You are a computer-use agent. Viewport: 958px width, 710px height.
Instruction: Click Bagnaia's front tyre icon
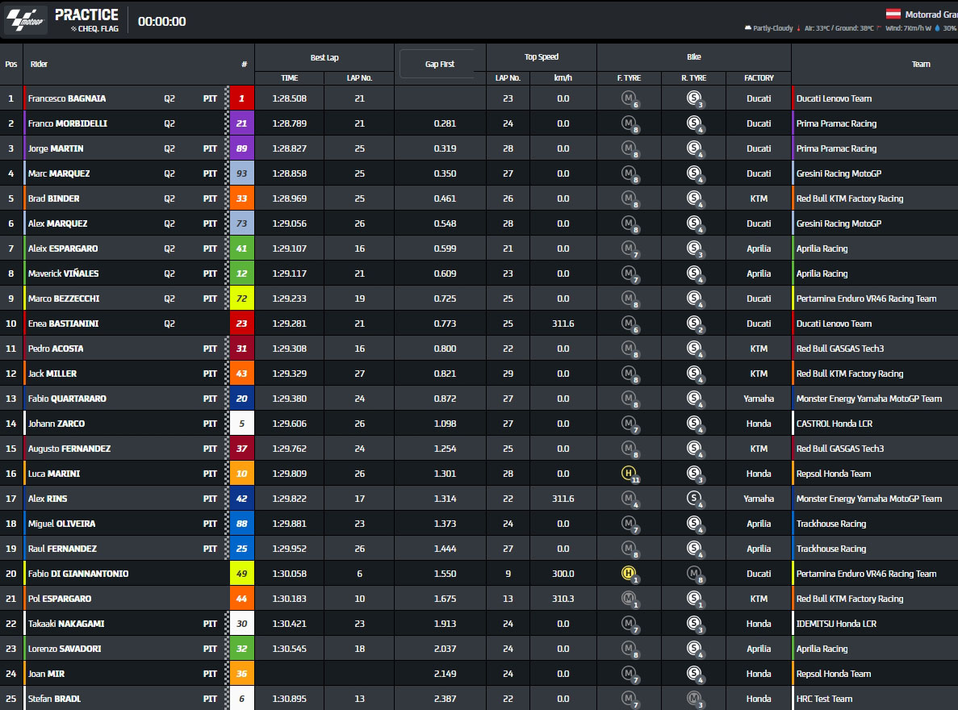629,98
